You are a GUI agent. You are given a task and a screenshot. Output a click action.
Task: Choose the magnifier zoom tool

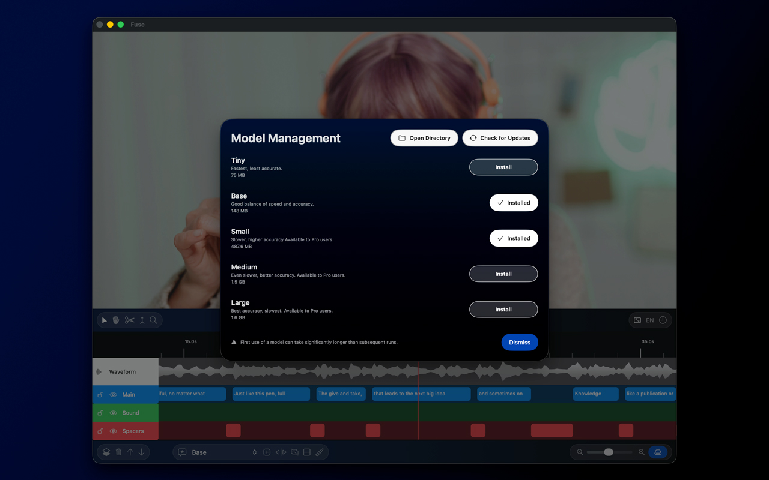[154, 320]
